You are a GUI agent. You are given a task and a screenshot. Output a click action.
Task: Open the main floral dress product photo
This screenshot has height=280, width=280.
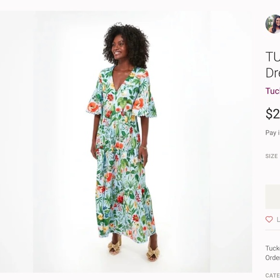122,141
